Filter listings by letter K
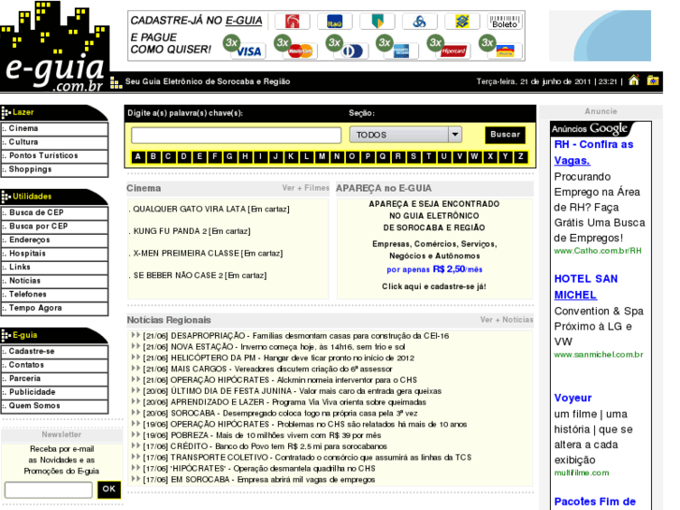 click(291, 156)
